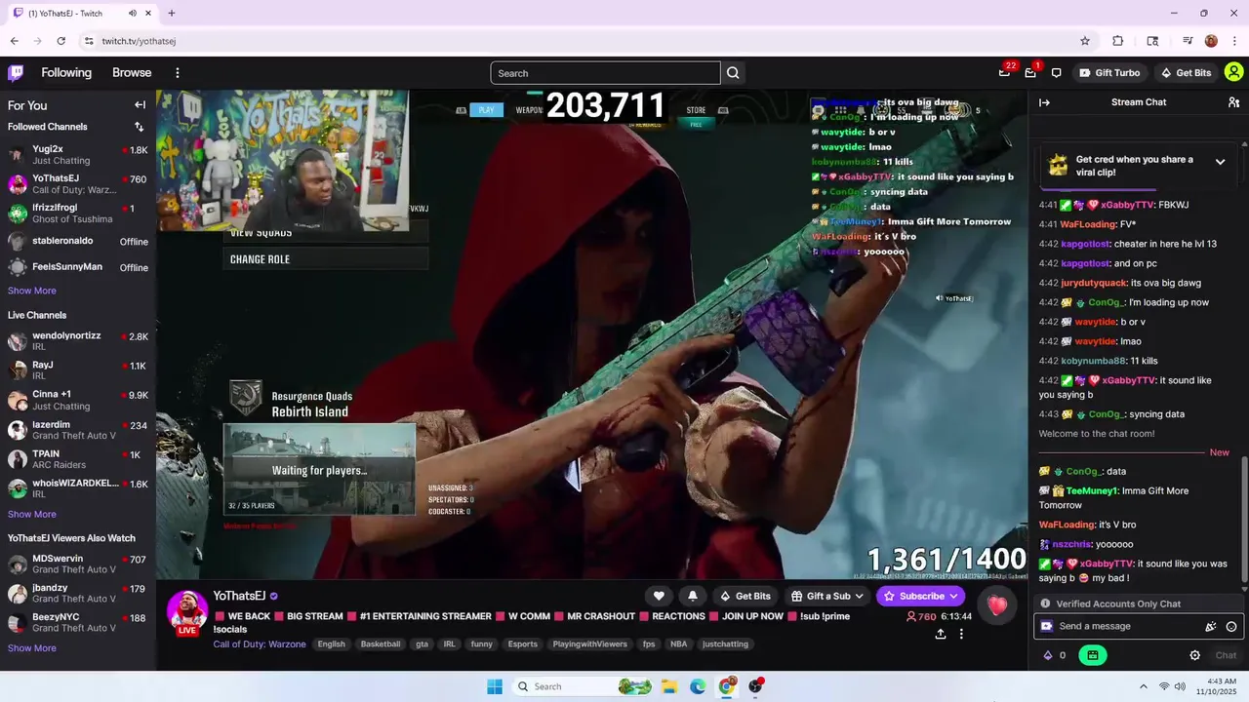Image resolution: width=1249 pixels, height=702 pixels.
Task: Open the Yugi2x channel in the sidebar
Action: (78, 155)
